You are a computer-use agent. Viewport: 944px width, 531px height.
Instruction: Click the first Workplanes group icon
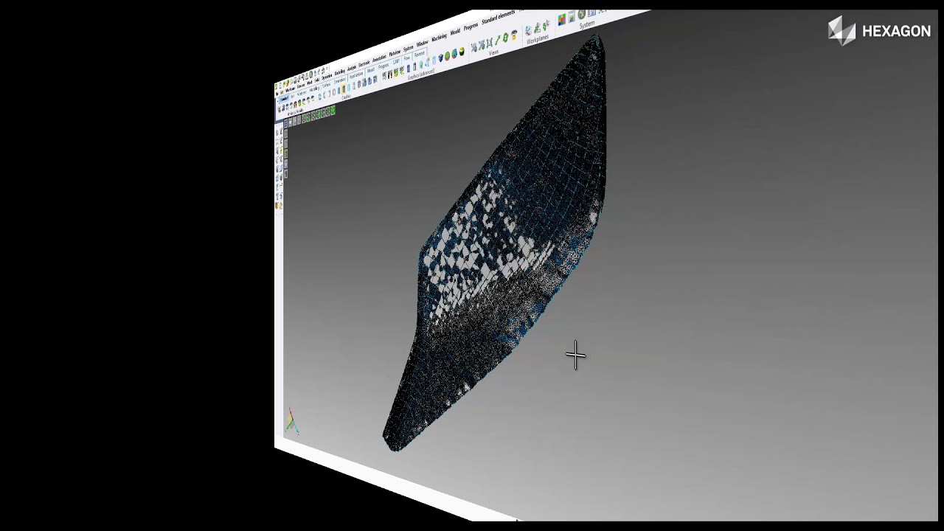click(x=528, y=31)
